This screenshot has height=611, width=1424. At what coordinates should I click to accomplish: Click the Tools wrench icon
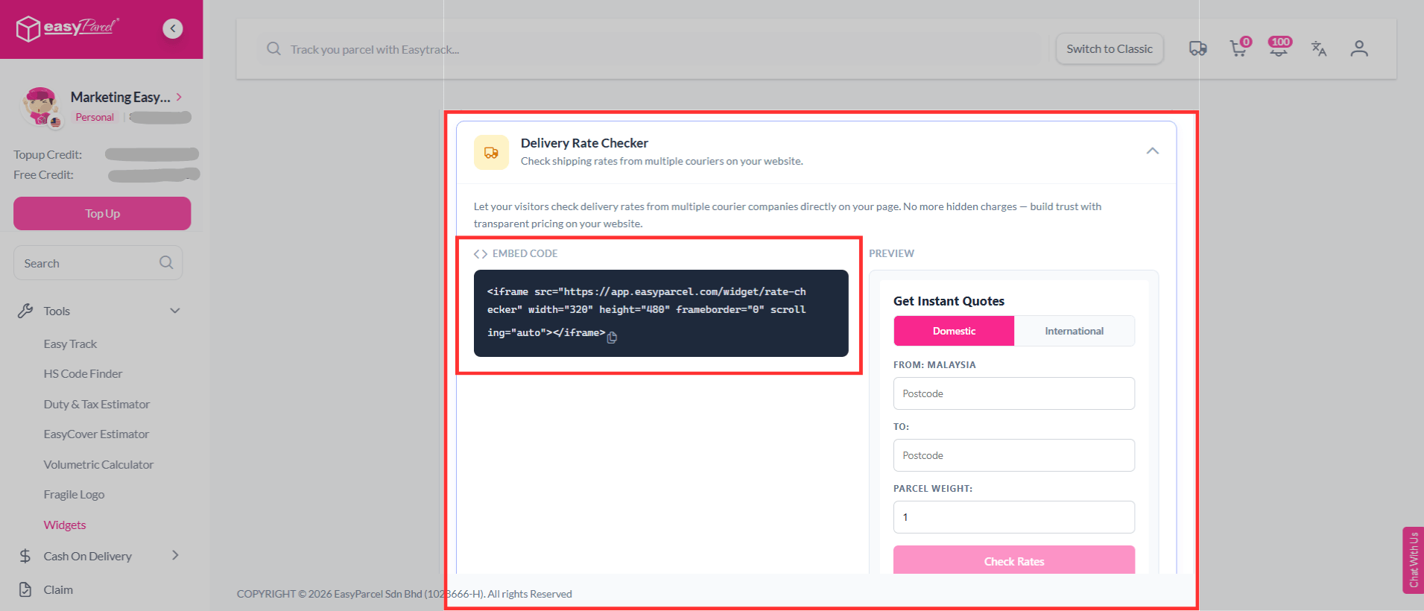click(25, 311)
